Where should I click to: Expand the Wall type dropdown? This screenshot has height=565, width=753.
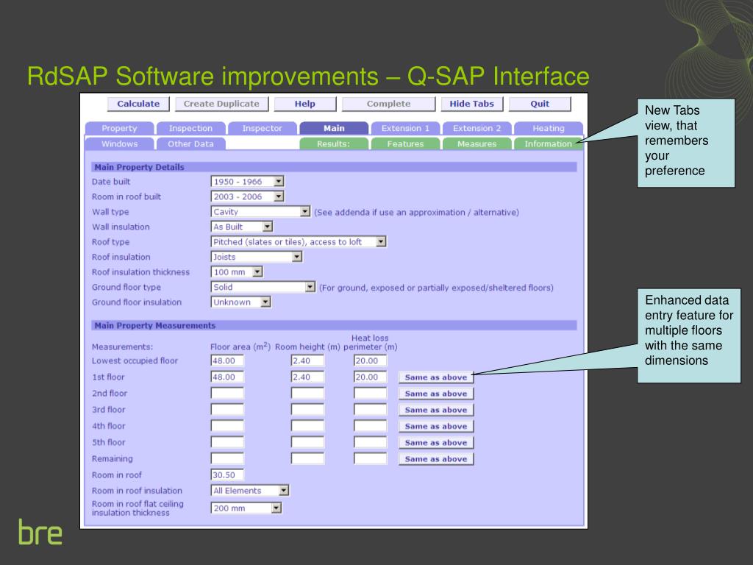(x=261, y=211)
